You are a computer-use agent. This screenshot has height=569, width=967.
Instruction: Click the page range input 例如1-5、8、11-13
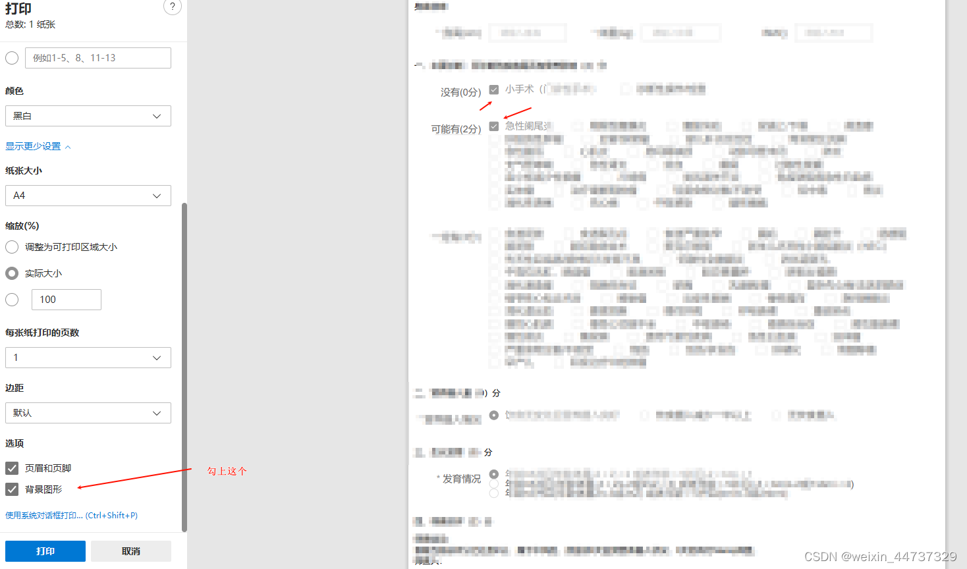(x=97, y=58)
